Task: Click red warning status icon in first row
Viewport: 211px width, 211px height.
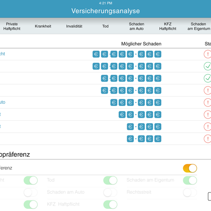Action: click(x=208, y=54)
